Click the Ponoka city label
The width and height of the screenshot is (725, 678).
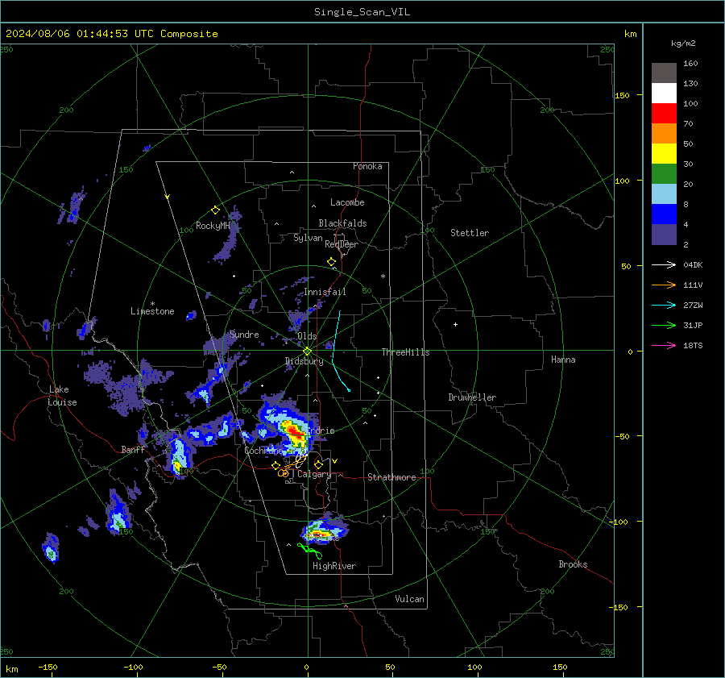(367, 166)
